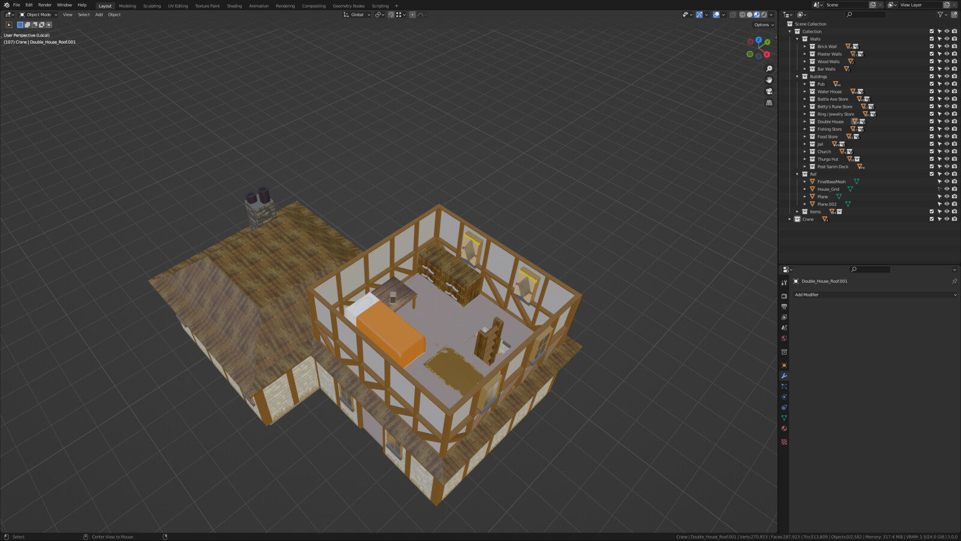Add a new workspace with plus icon
961x541 pixels.
[x=396, y=5]
